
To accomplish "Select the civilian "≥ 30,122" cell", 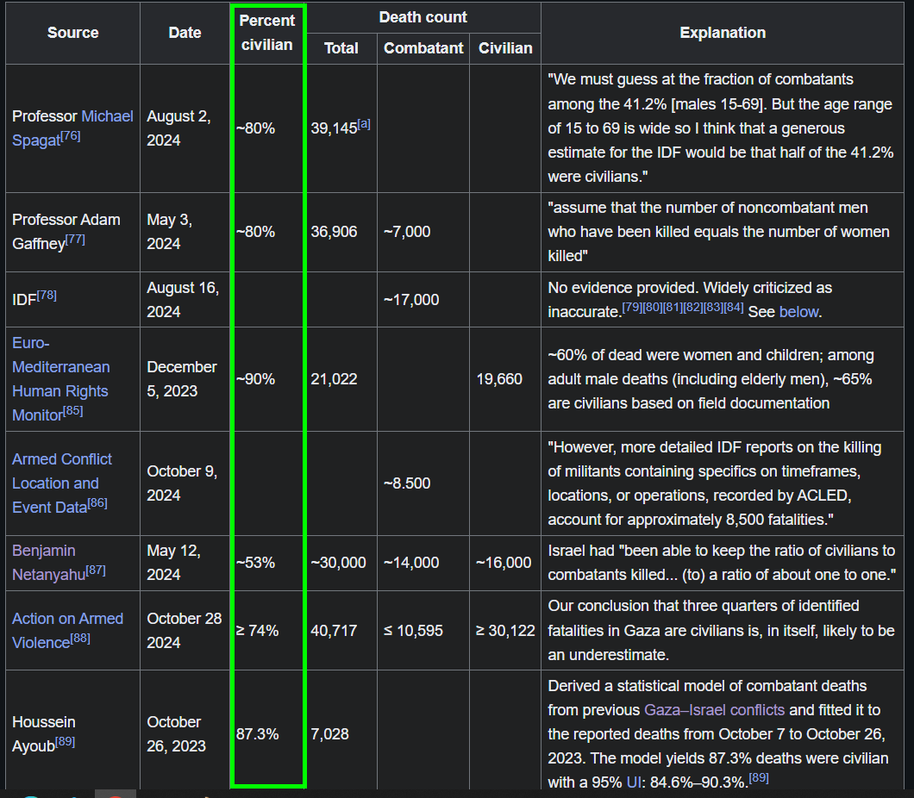I will point(504,630).
